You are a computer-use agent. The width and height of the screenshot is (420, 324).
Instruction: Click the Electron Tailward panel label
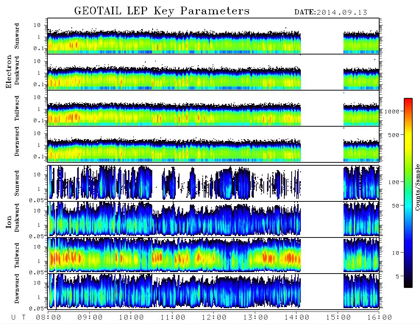click(17, 108)
